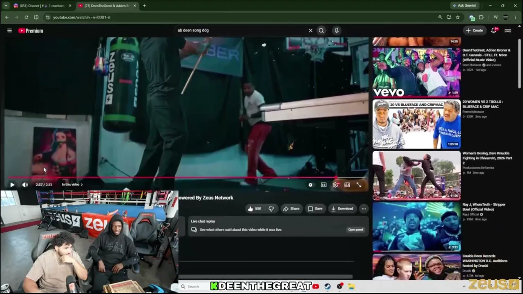Open the Extensions puzzle icon

pyautogui.click(x=481, y=17)
